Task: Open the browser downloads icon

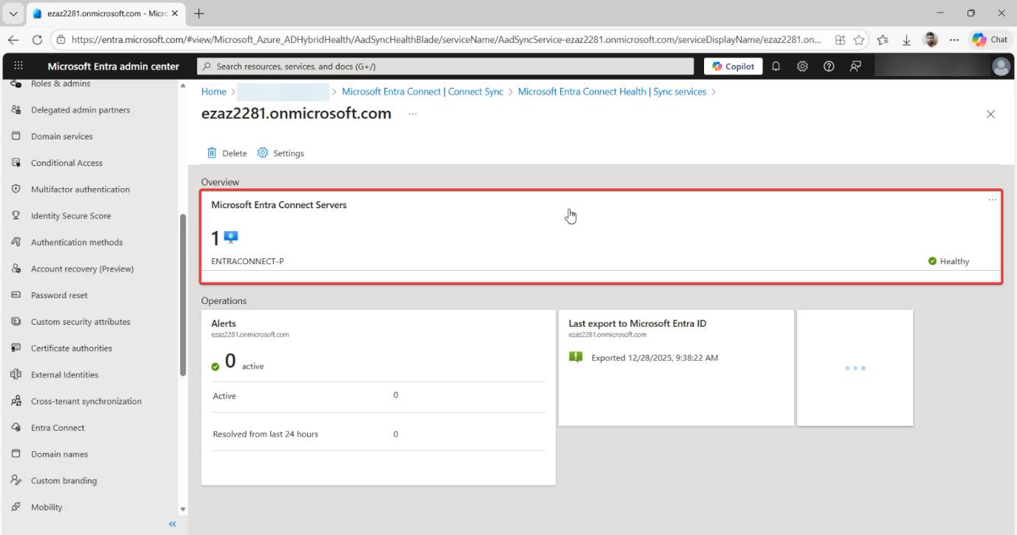Action: click(906, 41)
